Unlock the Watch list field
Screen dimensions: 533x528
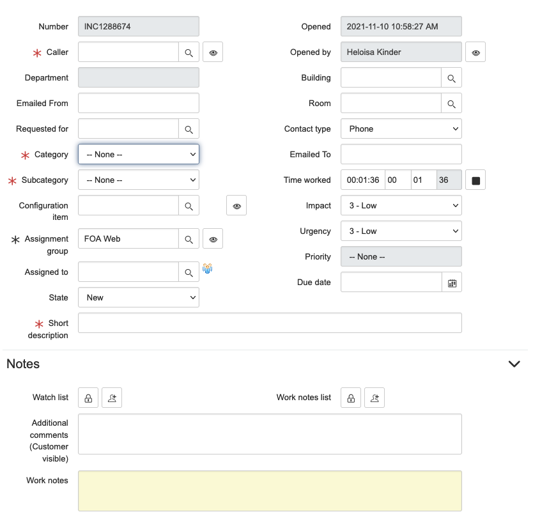tap(88, 398)
